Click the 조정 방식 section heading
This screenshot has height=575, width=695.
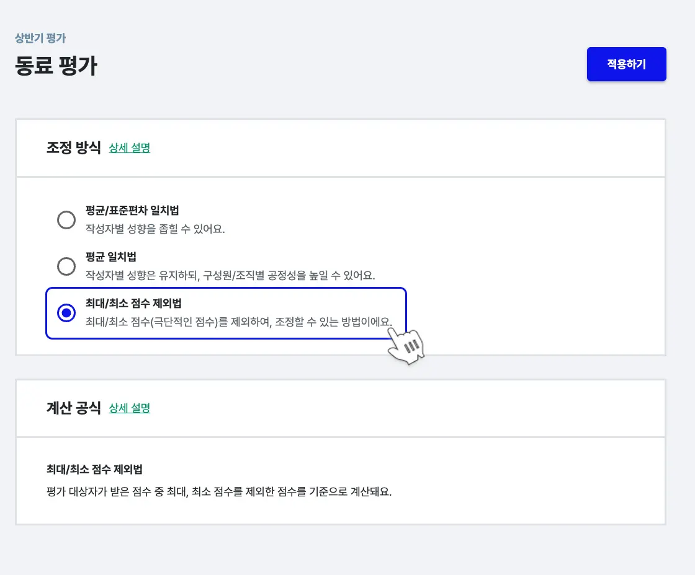pos(73,148)
